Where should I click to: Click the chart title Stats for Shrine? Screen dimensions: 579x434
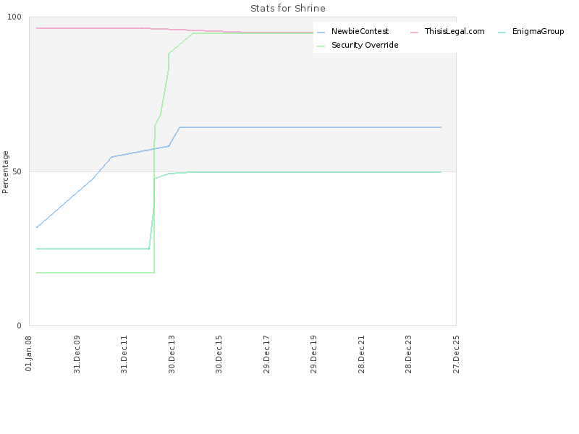pyautogui.click(x=288, y=9)
